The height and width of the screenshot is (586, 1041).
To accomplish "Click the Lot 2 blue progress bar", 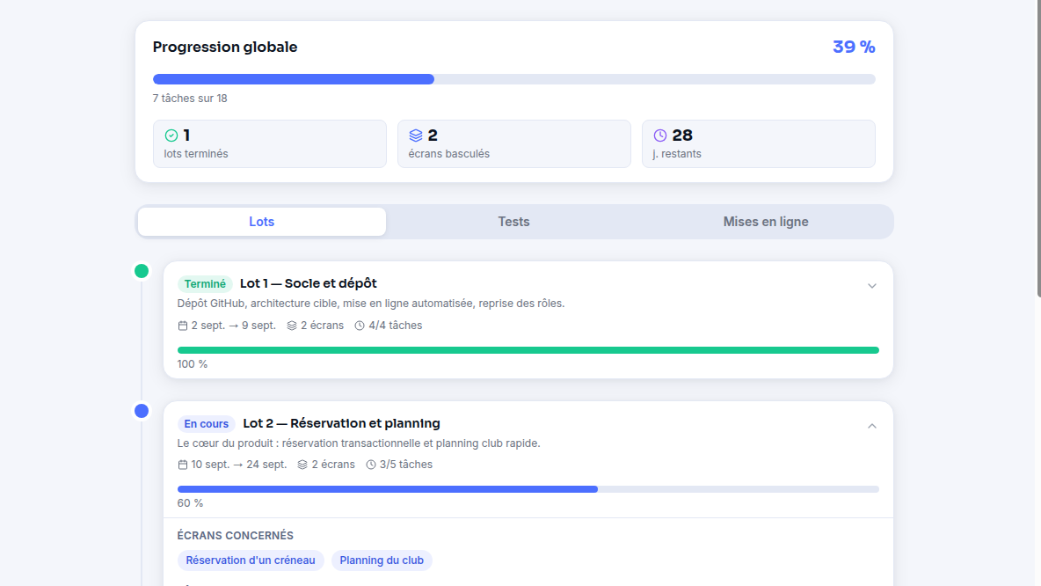I will coord(528,489).
